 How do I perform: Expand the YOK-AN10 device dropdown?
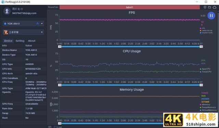coord(42,23)
